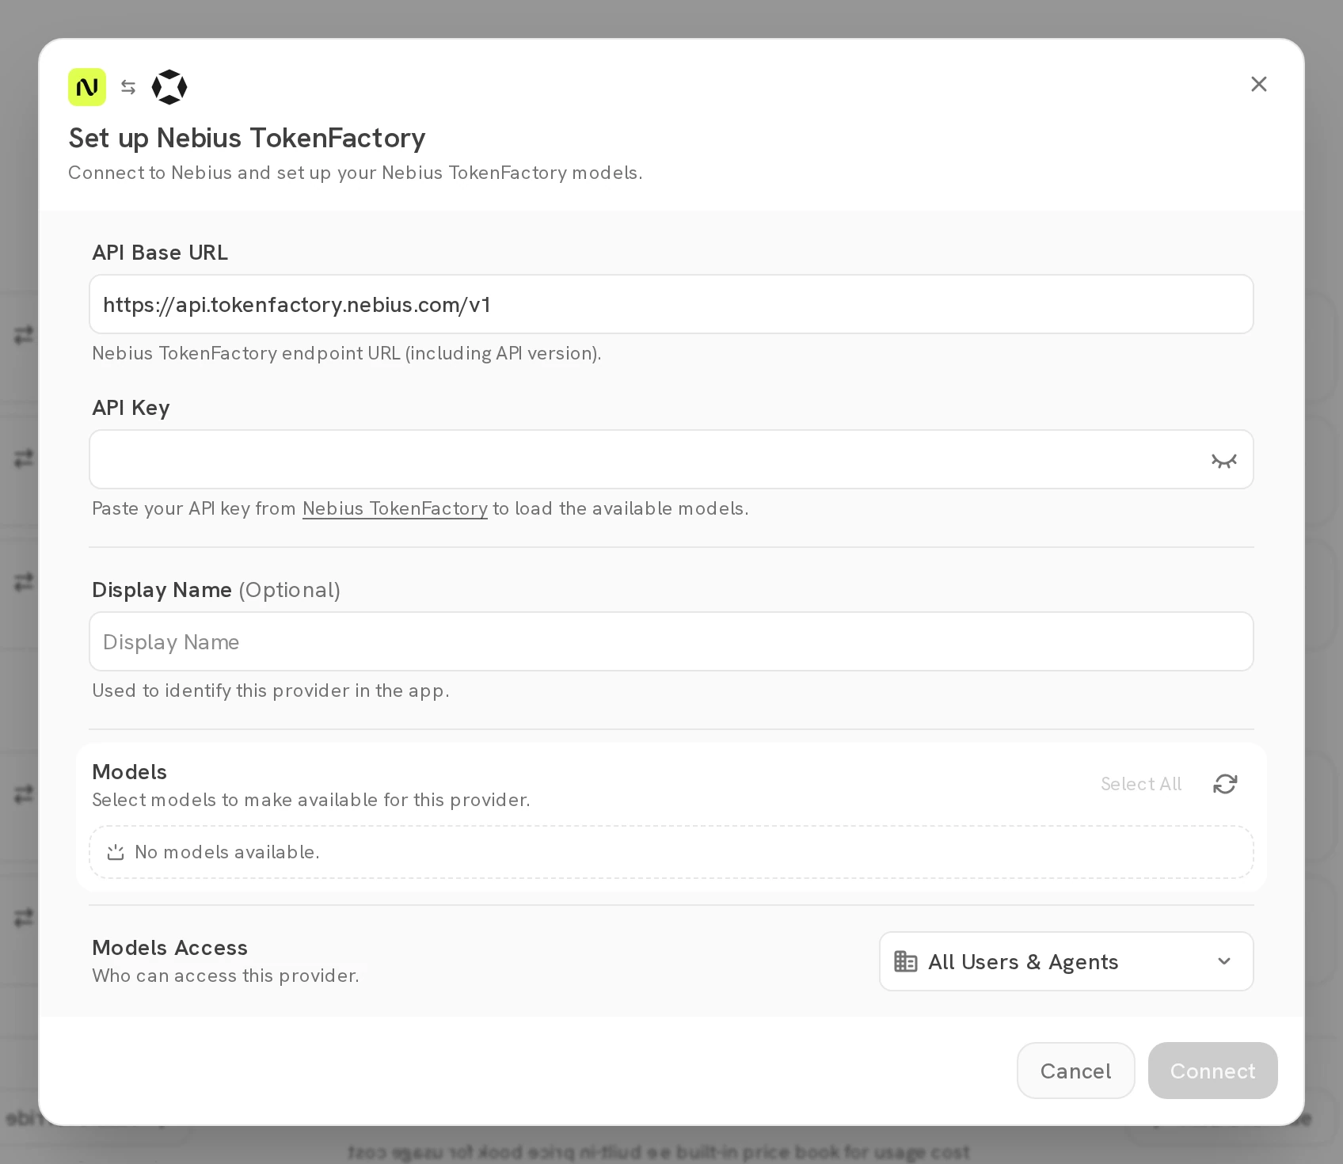This screenshot has height=1164, width=1343.
Task: Click the 'Used to identify this provider' hint
Action: pos(271,690)
